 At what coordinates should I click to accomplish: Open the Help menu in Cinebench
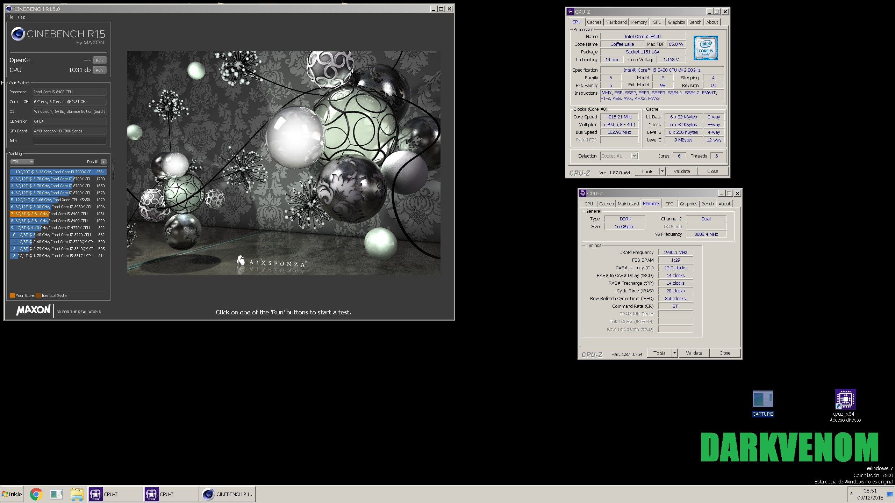click(x=22, y=17)
